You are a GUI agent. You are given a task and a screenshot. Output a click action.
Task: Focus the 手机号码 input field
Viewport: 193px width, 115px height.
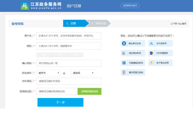[69, 81]
